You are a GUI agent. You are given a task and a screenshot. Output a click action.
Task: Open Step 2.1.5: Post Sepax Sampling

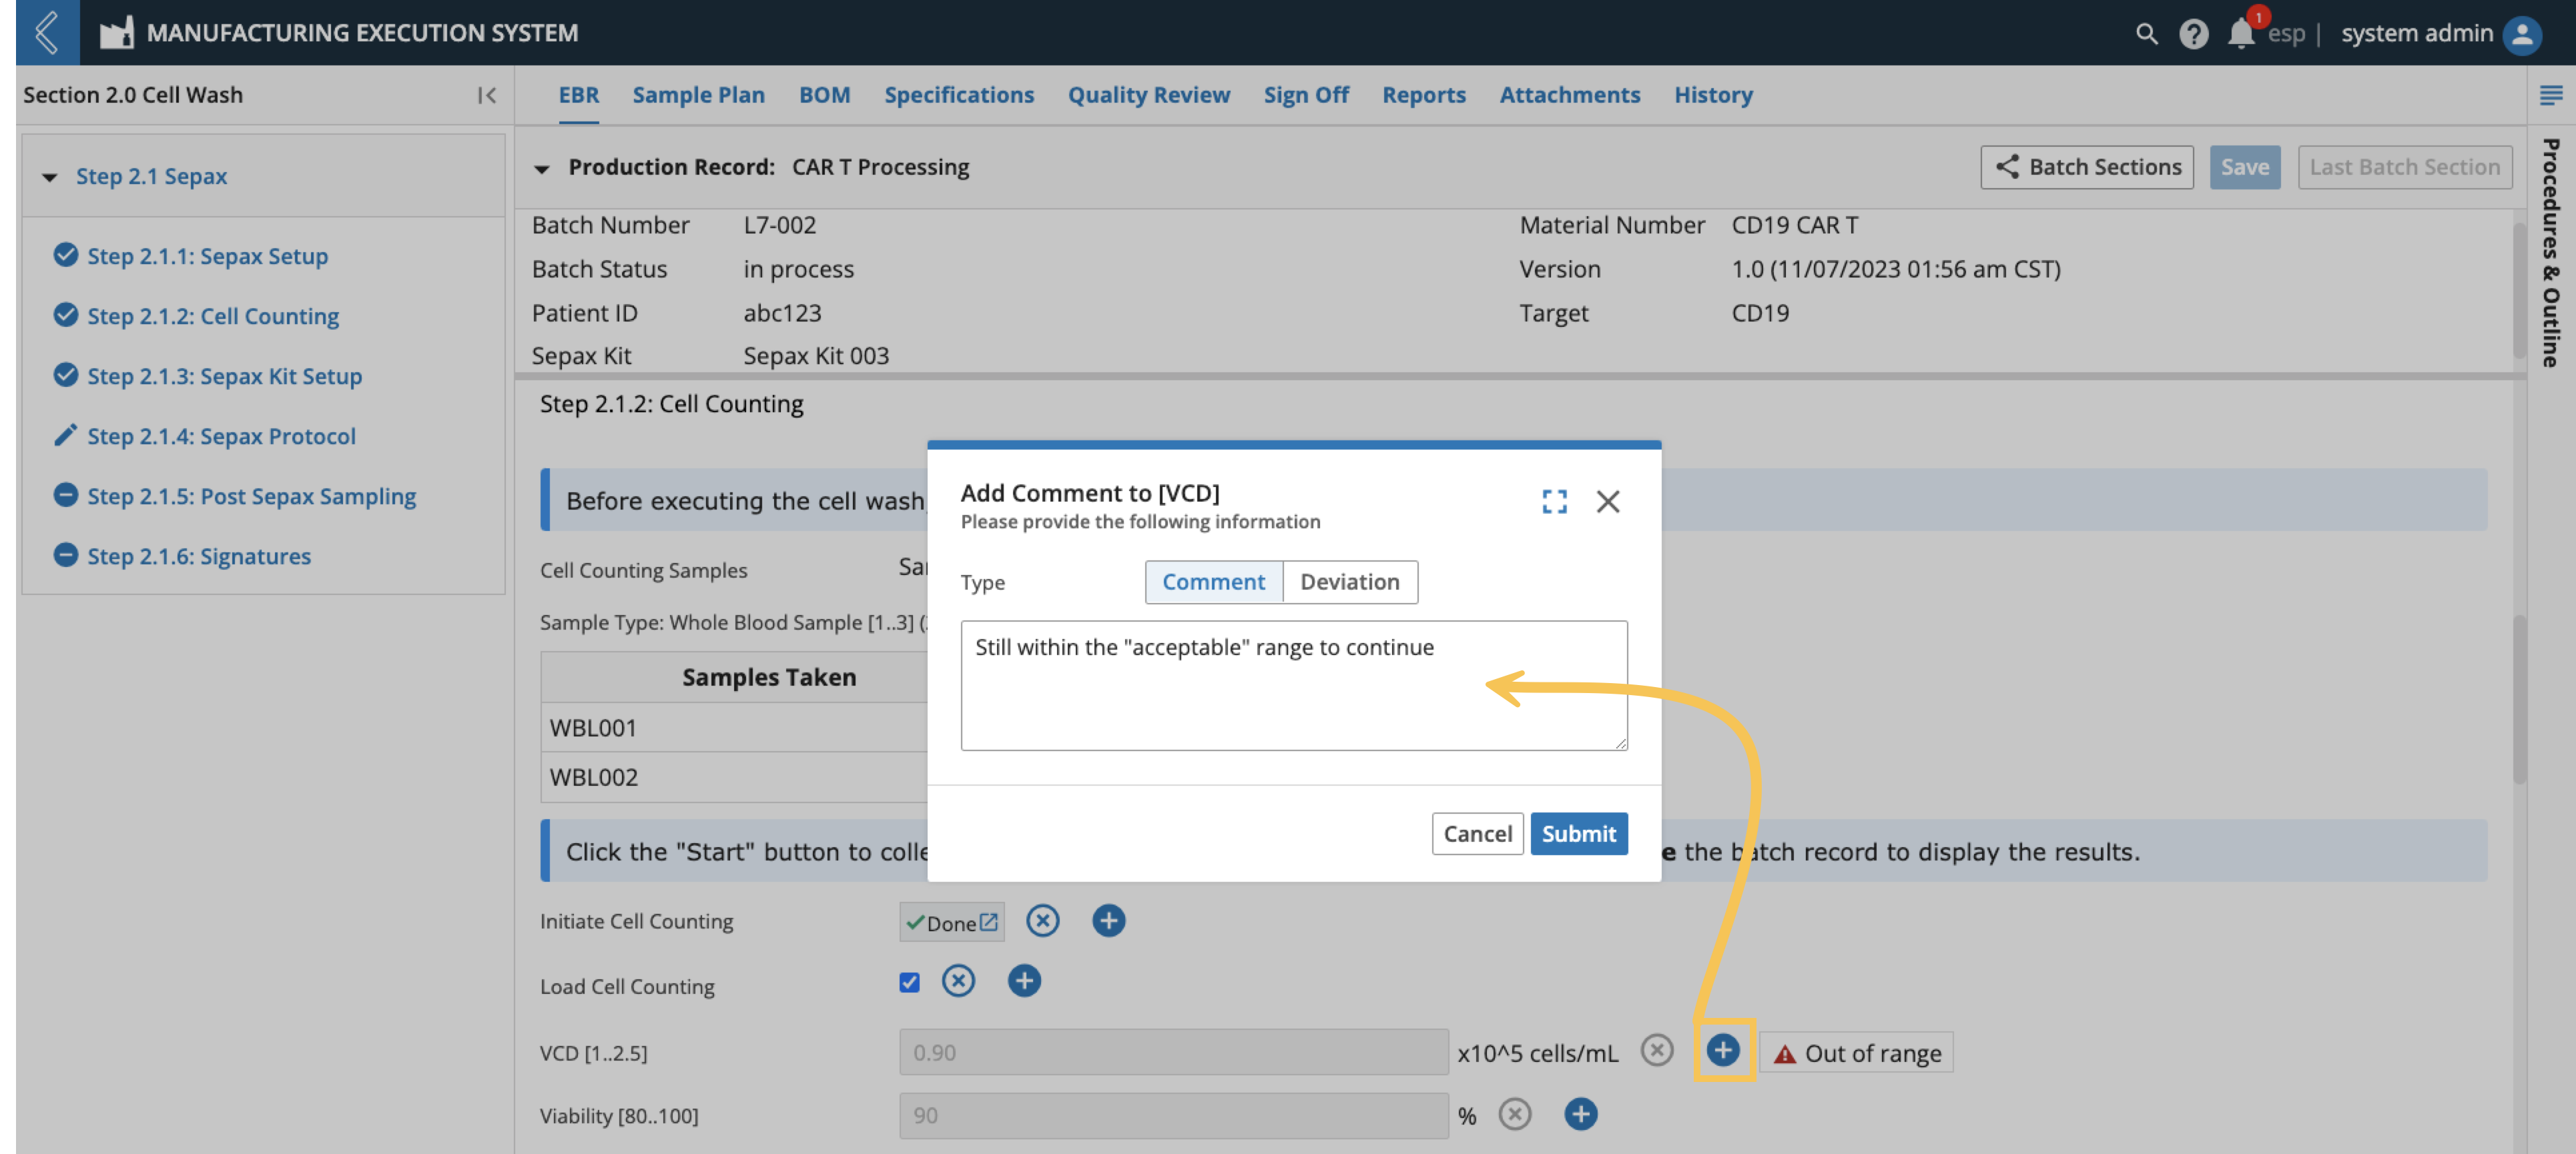click(251, 496)
